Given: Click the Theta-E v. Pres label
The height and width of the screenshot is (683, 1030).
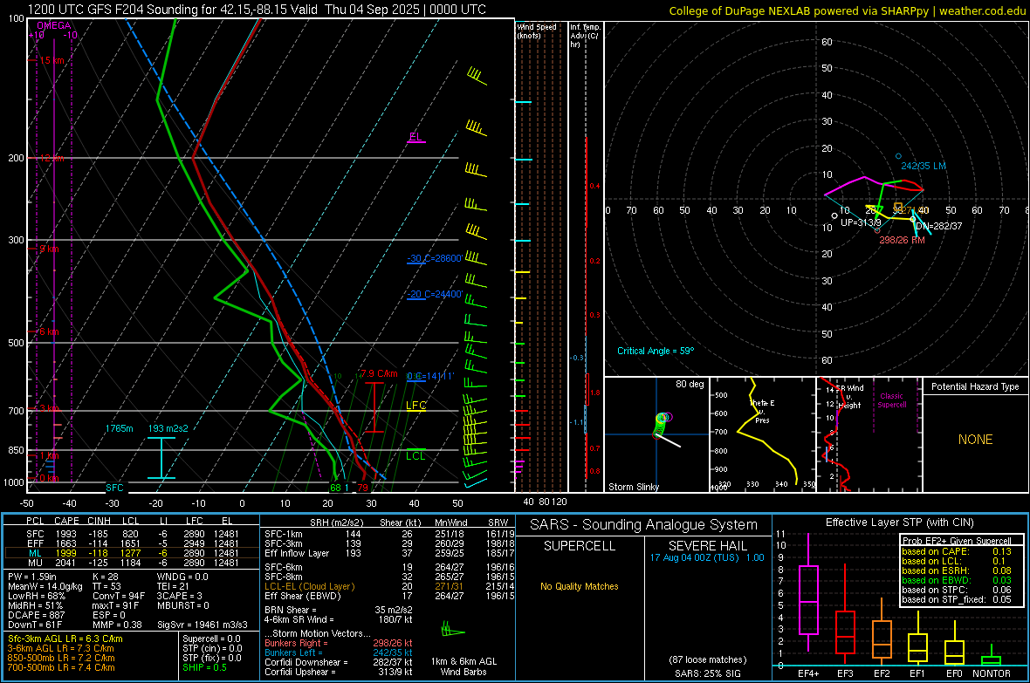Looking at the screenshot, I should click(x=762, y=411).
